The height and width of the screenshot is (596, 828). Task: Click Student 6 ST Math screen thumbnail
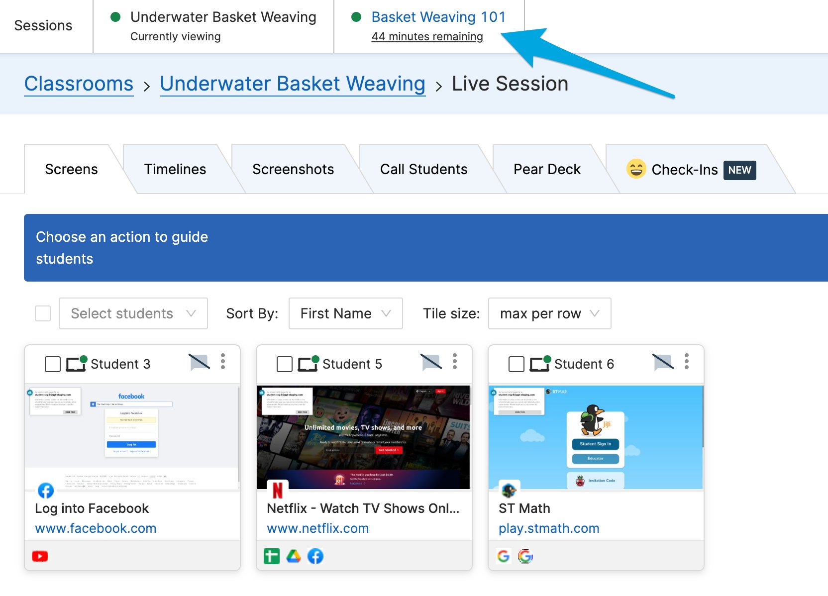pos(596,437)
